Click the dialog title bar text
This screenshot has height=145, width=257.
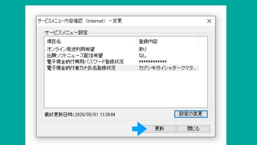(80, 21)
